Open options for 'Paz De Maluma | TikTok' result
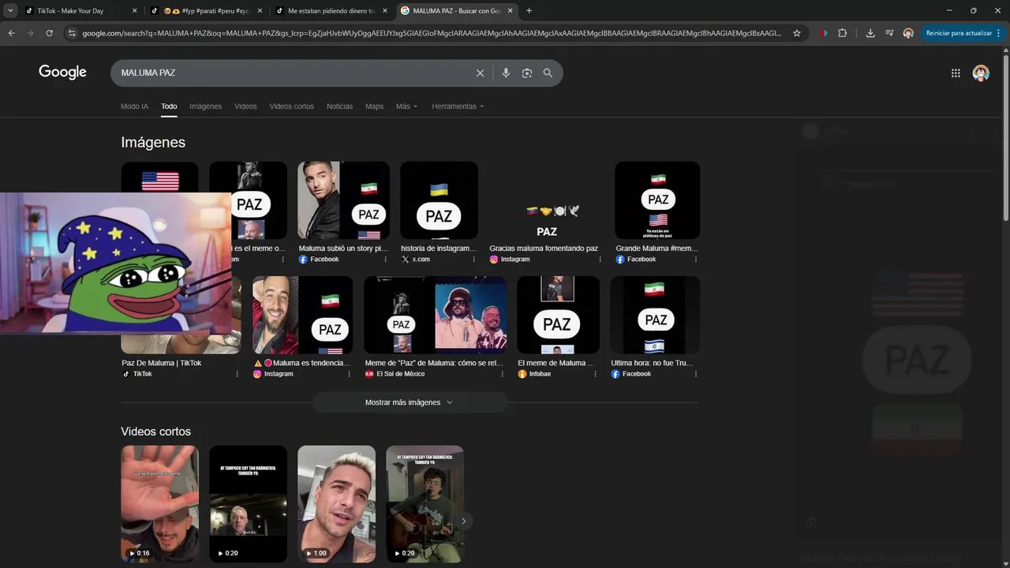 237,374
